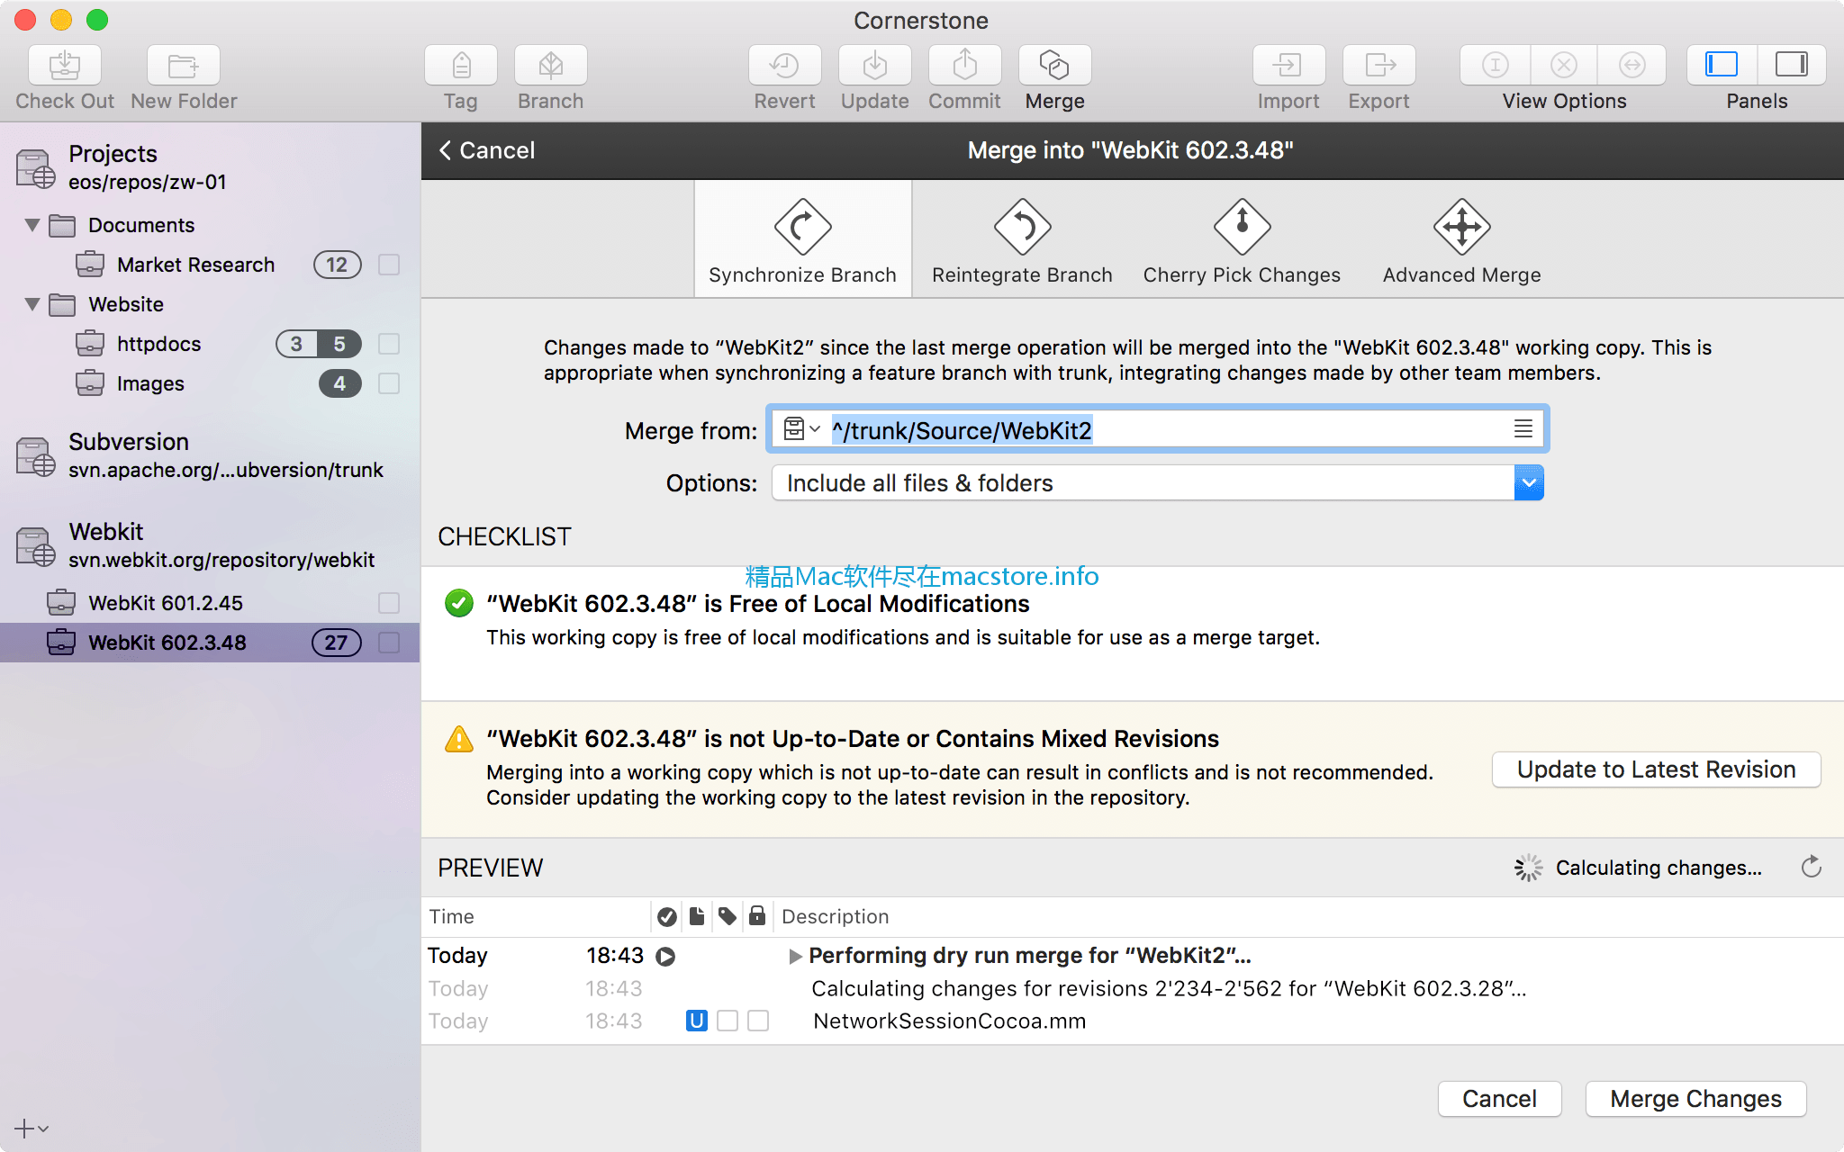The height and width of the screenshot is (1152, 1844).
Task: Click the Webkit repository icon
Action: point(35,546)
